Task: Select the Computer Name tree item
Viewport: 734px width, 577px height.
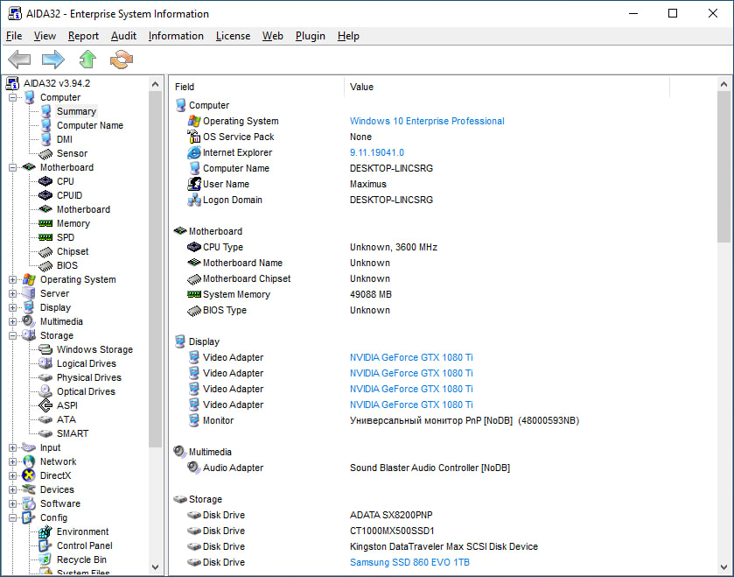Action: click(x=90, y=125)
